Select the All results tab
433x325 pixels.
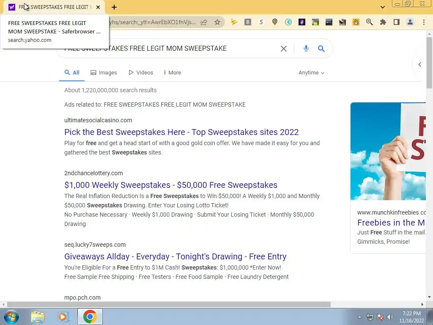coord(72,73)
